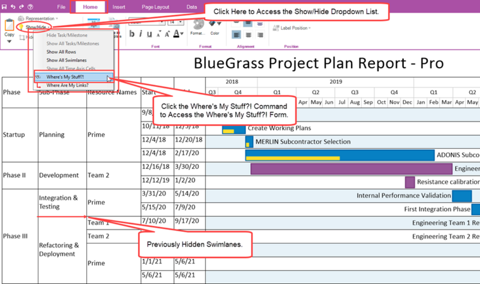
Task: Click the Label Position icon
Action: 276,28
